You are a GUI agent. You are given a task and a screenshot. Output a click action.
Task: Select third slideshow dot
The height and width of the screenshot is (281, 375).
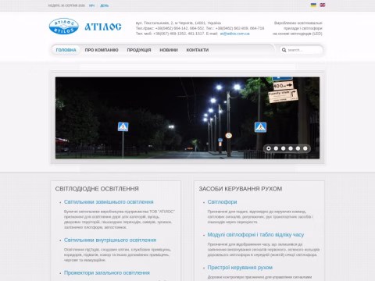coord(283,148)
